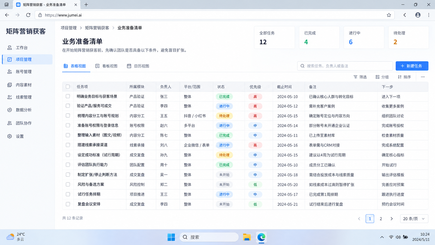Click the 矩阵营销获客 breadcrumb link

click(97, 28)
